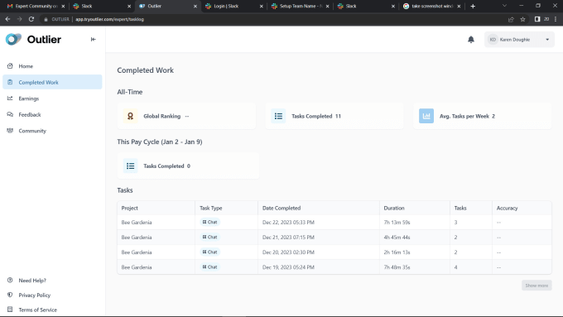Open Chrome three-dot menu
The image size is (563, 317).
(556, 19)
